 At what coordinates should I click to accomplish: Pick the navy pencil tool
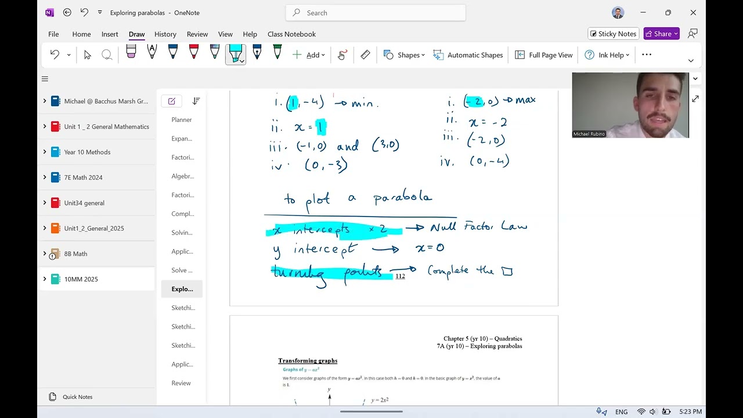257,52
